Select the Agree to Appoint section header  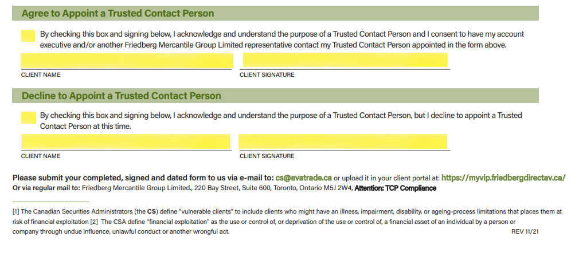coord(275,13)
